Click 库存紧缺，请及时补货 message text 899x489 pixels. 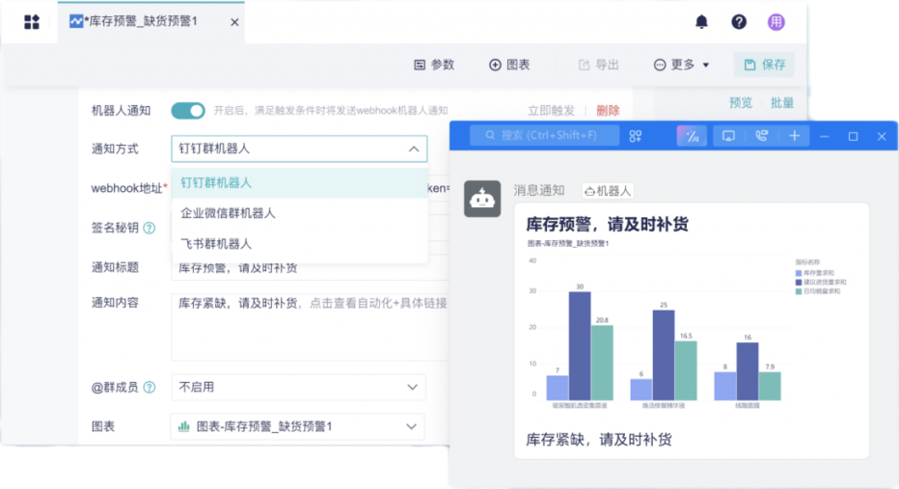pos(599,440)
